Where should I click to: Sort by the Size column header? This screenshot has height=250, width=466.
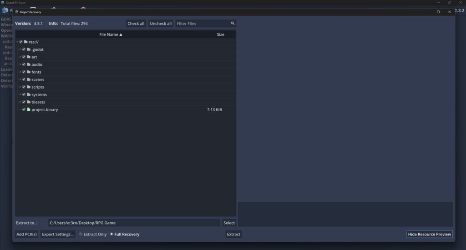coord(220,34)
